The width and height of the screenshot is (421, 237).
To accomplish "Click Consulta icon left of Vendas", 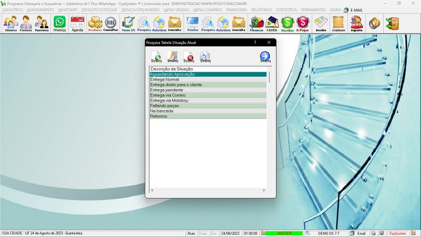I will pos(175,24).
